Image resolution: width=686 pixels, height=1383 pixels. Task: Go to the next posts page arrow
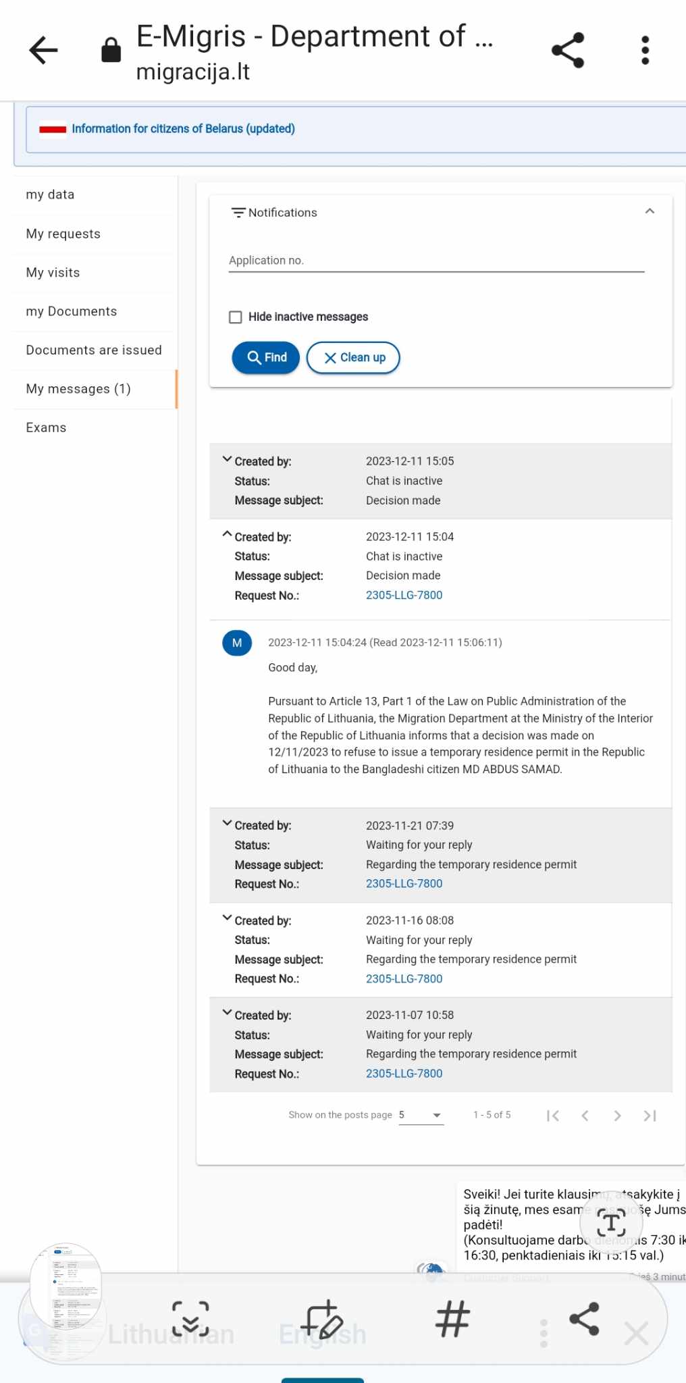tap(617, 1116)
